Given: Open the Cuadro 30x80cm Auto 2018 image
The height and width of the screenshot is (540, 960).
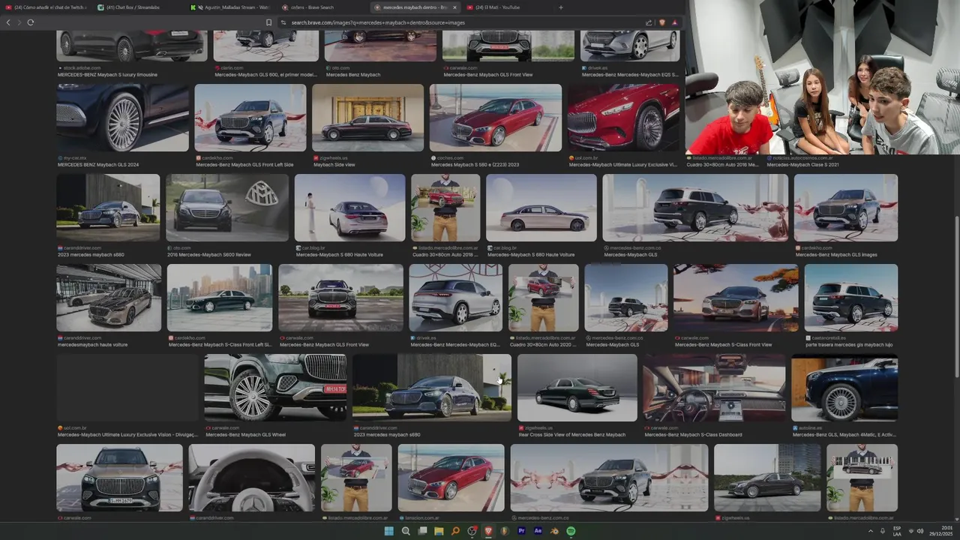Looking at the screenshot, I should click(445, 208).
